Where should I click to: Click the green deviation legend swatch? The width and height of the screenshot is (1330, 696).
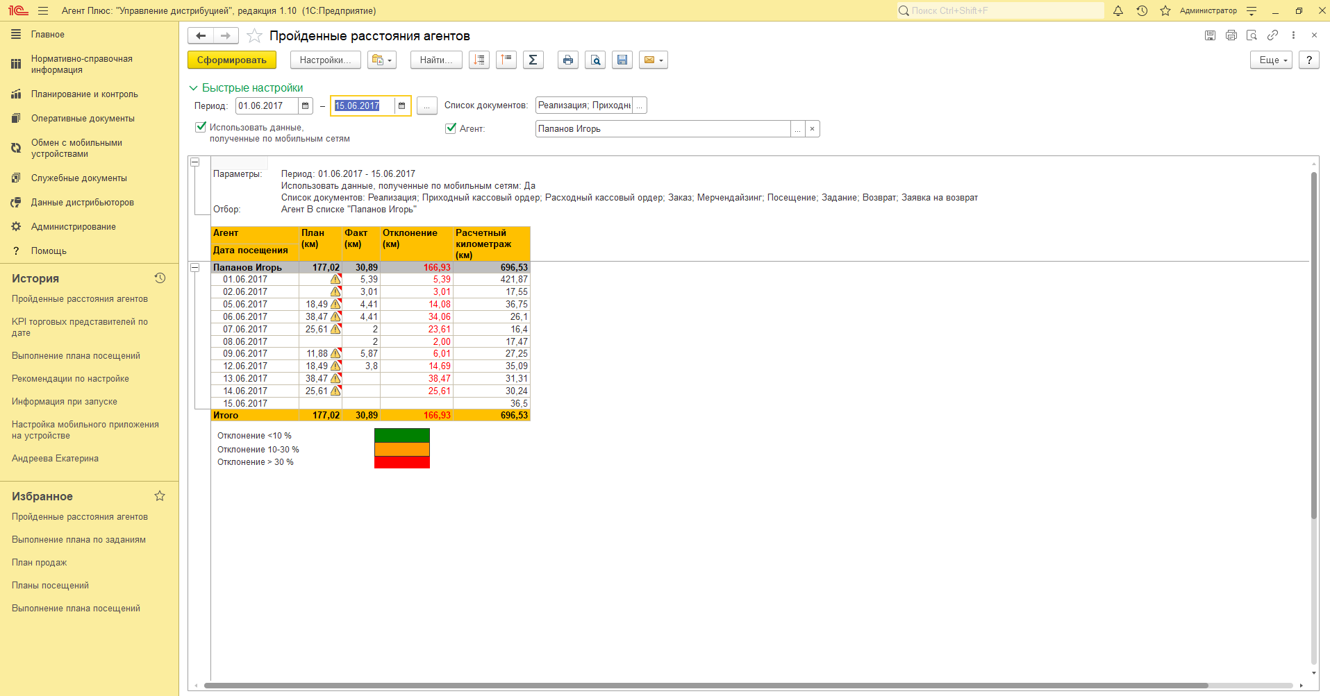pos(402,436)
